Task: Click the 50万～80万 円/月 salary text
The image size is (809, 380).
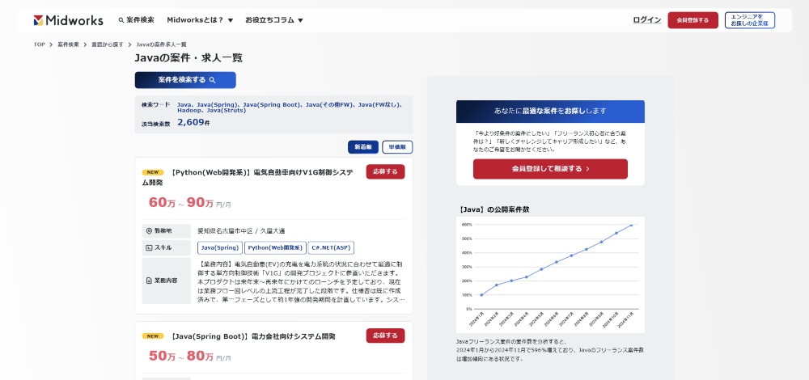Action: pos(189,357)
